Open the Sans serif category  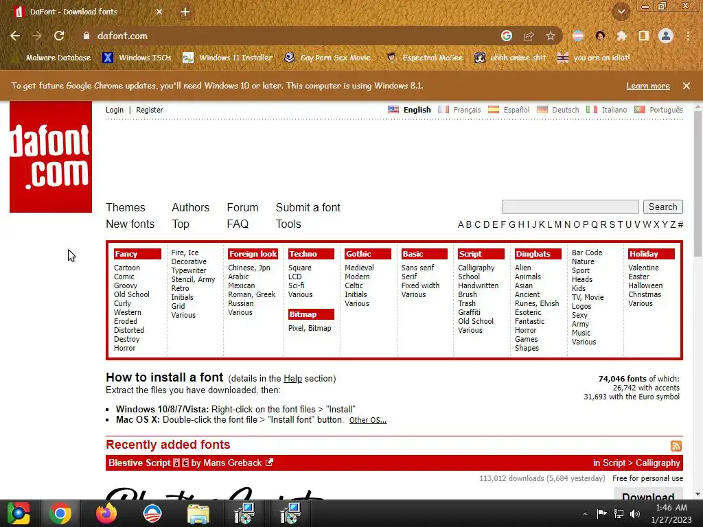417,268
